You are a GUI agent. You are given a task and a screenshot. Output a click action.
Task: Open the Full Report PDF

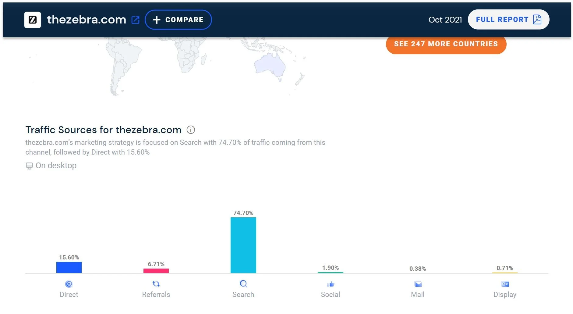point(508,20)
